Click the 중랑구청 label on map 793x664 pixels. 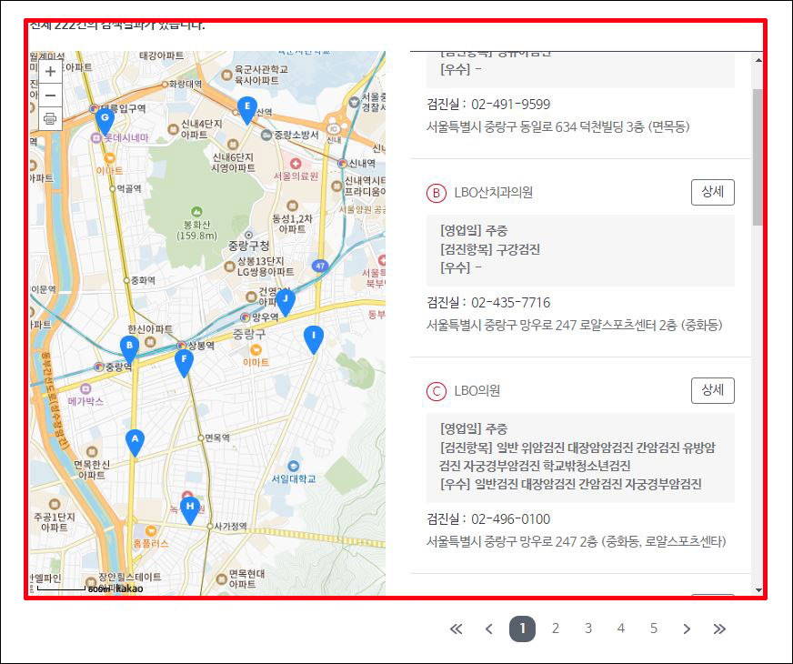coord(249,246)
